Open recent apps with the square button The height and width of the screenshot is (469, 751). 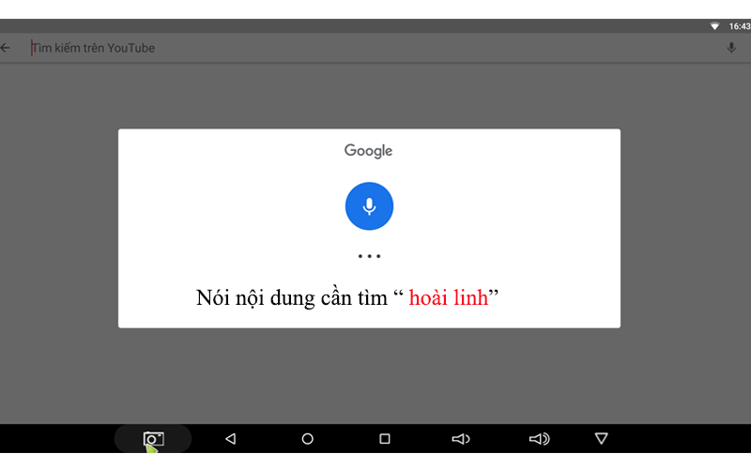click(x=385, y=438)
